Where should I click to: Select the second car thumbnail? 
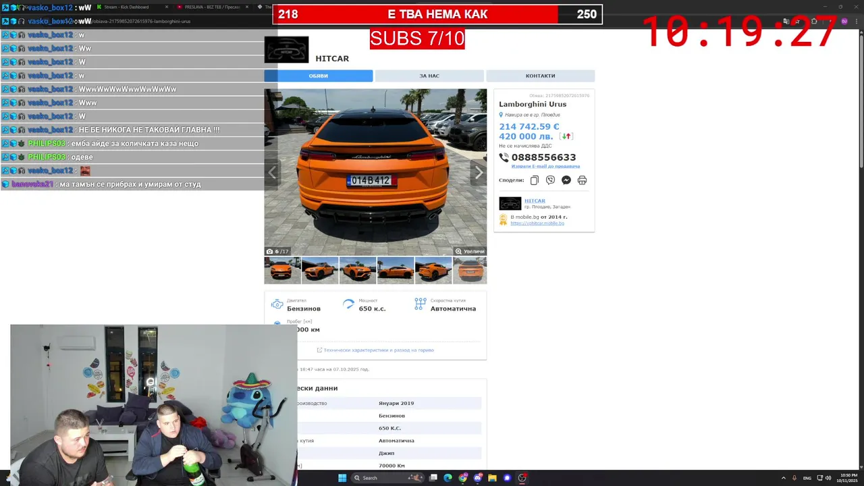(320, 271)
